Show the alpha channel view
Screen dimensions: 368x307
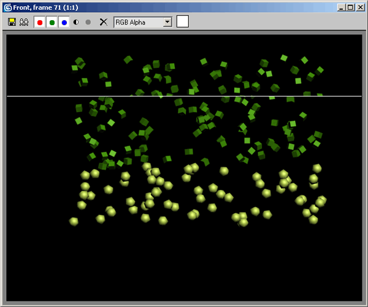click(76, 22)
